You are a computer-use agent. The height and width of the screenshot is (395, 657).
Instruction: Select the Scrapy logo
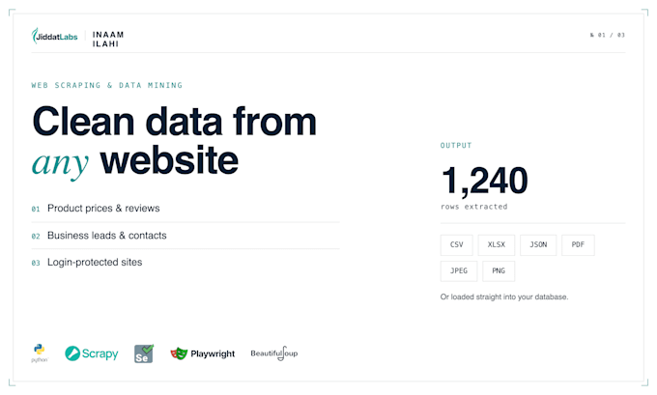92,353
